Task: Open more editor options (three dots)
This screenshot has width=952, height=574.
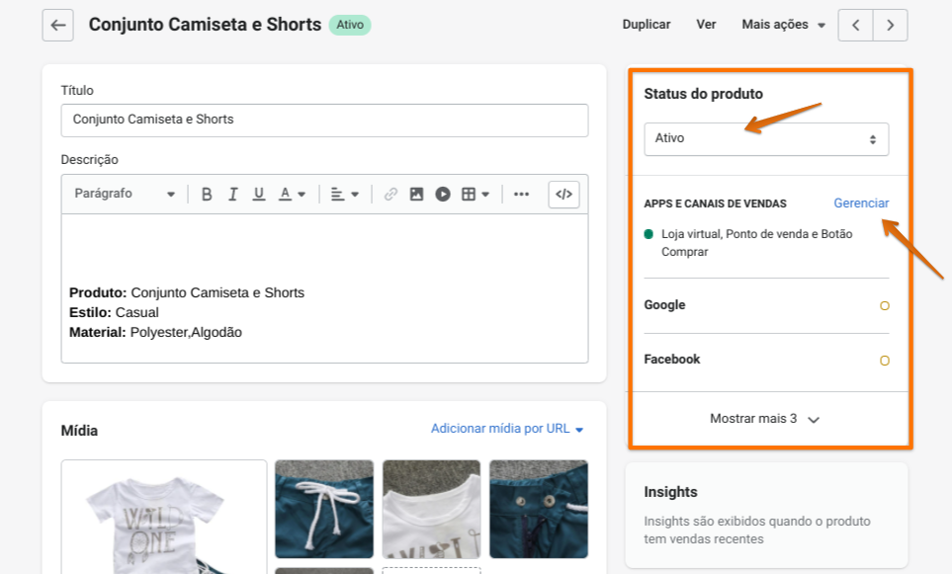Action: click(x=521, y=195)
